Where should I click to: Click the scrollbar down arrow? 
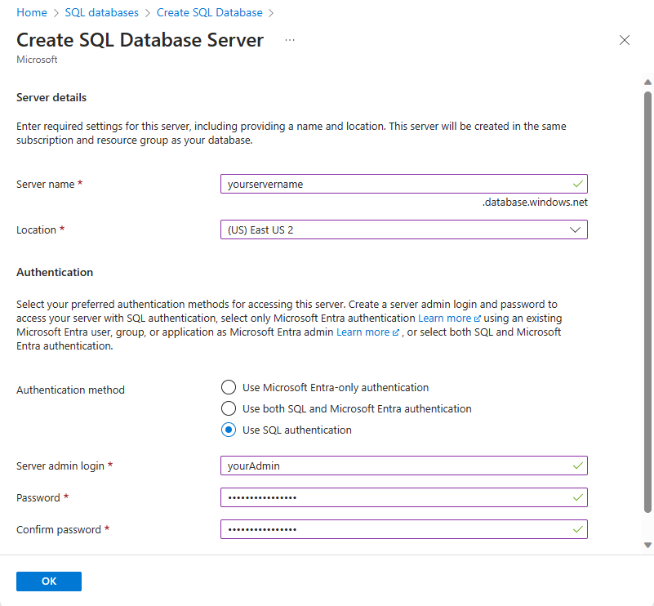coord(647,545)
